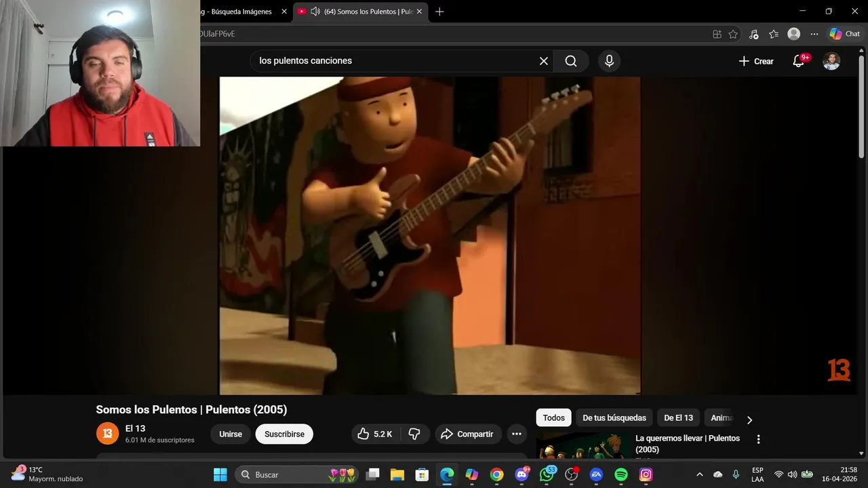Open La queremos llevar | Pulentos video
Screen dimensions: 868x488
(688, 443)
